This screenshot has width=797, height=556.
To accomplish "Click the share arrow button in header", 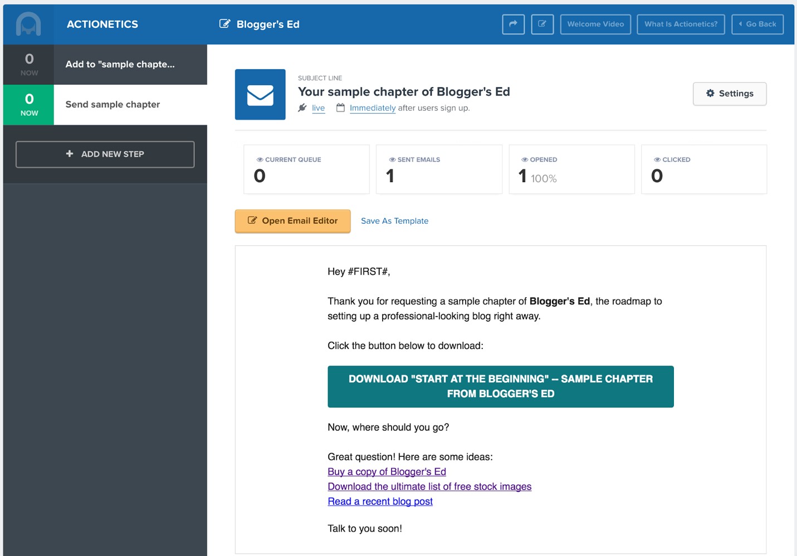I will [x=513, y=24].
